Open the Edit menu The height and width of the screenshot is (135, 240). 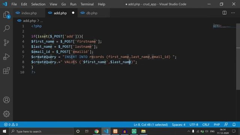click(24, 4)
